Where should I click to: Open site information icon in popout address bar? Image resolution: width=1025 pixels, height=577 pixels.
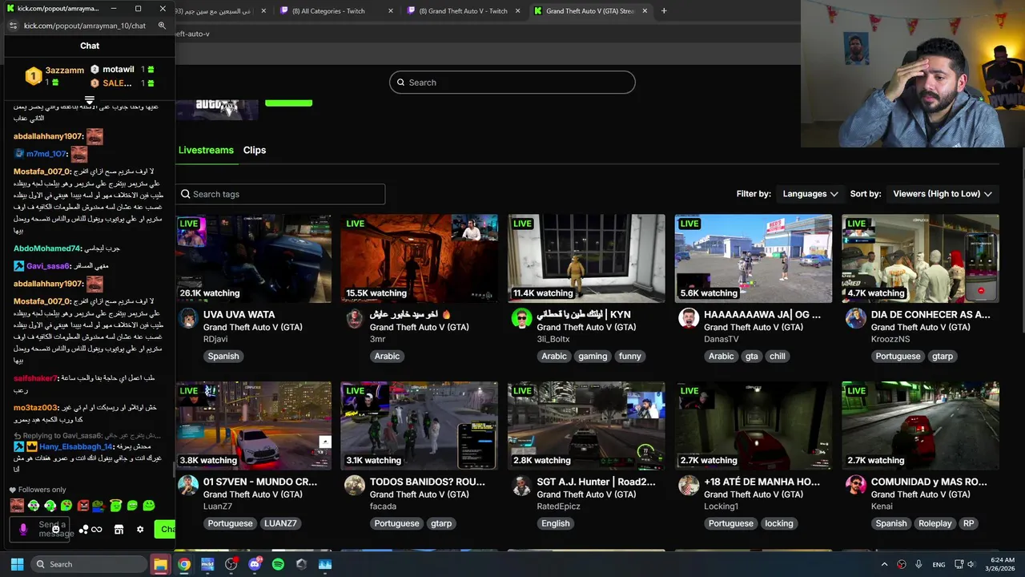click(x=13, y=26)
